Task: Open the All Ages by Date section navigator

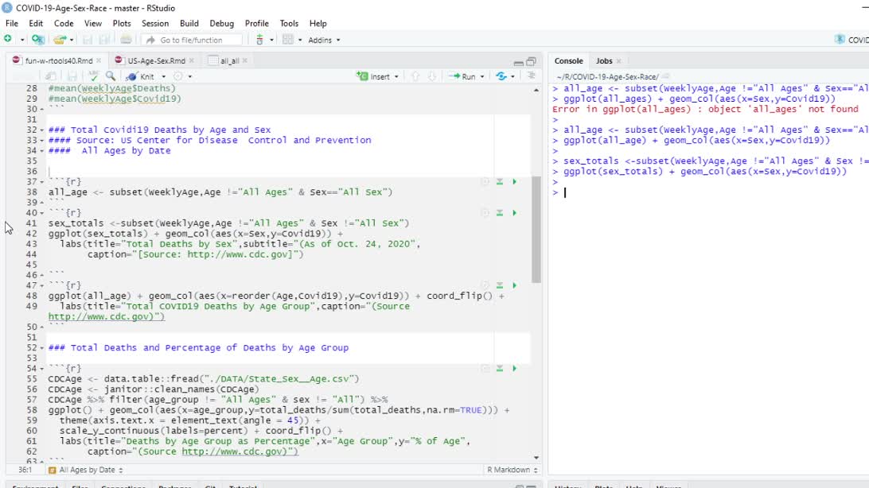Action: (x=86, y=470)
